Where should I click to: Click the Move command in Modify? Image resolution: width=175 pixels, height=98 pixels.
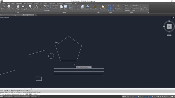pyautogui.click(x=46, y=8)
